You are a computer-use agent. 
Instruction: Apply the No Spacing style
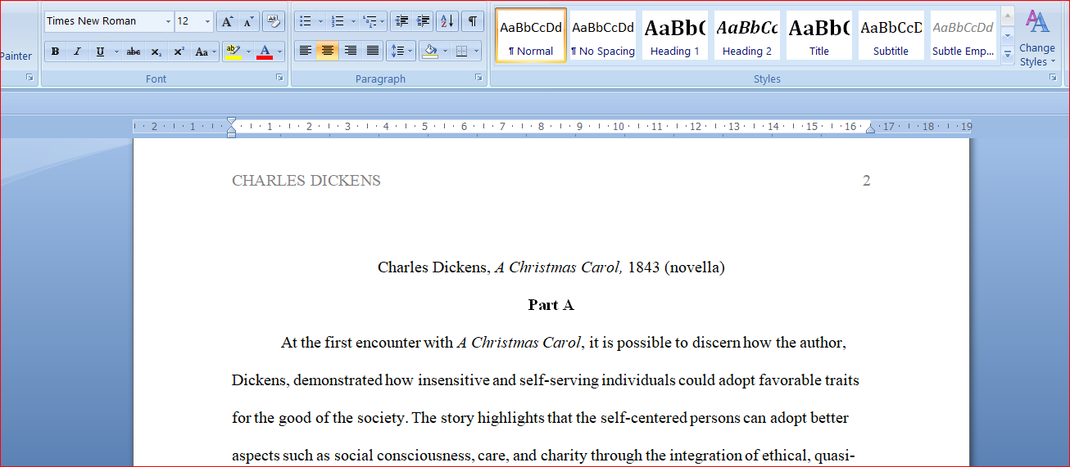[603, 35]
